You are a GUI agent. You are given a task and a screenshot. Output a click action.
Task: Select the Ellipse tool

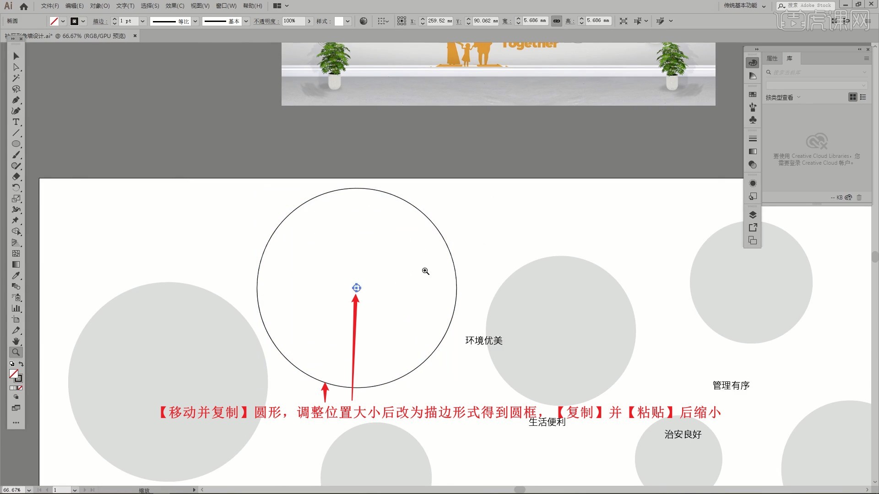tap(16, 144)
